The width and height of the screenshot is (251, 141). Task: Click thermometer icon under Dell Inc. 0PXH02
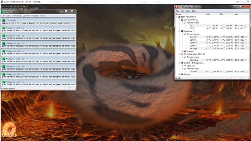(x=185, y=23)
